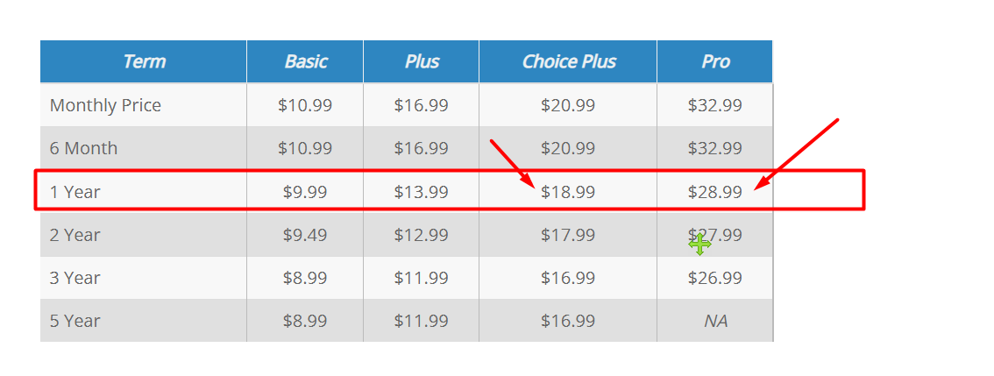Select the Choice Plus column header
The image size is (994, 376).
[x=568, y=61]
